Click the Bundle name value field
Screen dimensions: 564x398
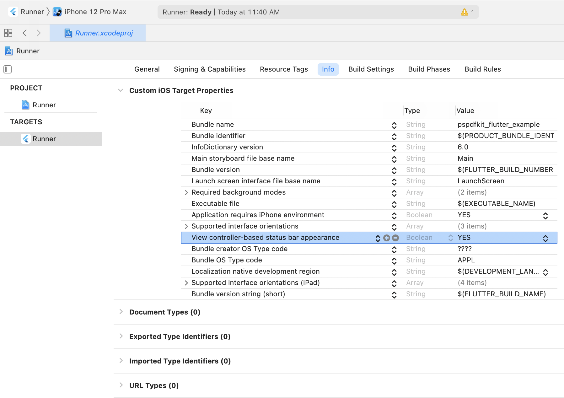click(x=498, y=125)
